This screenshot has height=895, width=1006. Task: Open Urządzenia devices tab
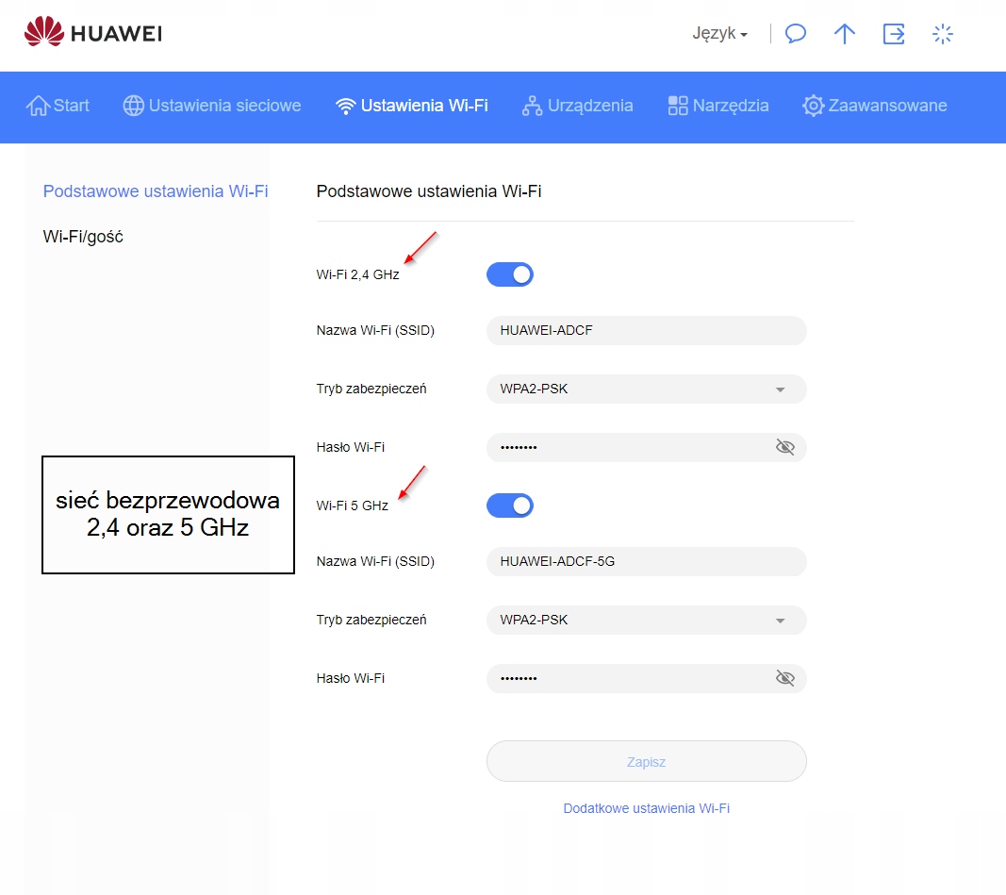577,106
